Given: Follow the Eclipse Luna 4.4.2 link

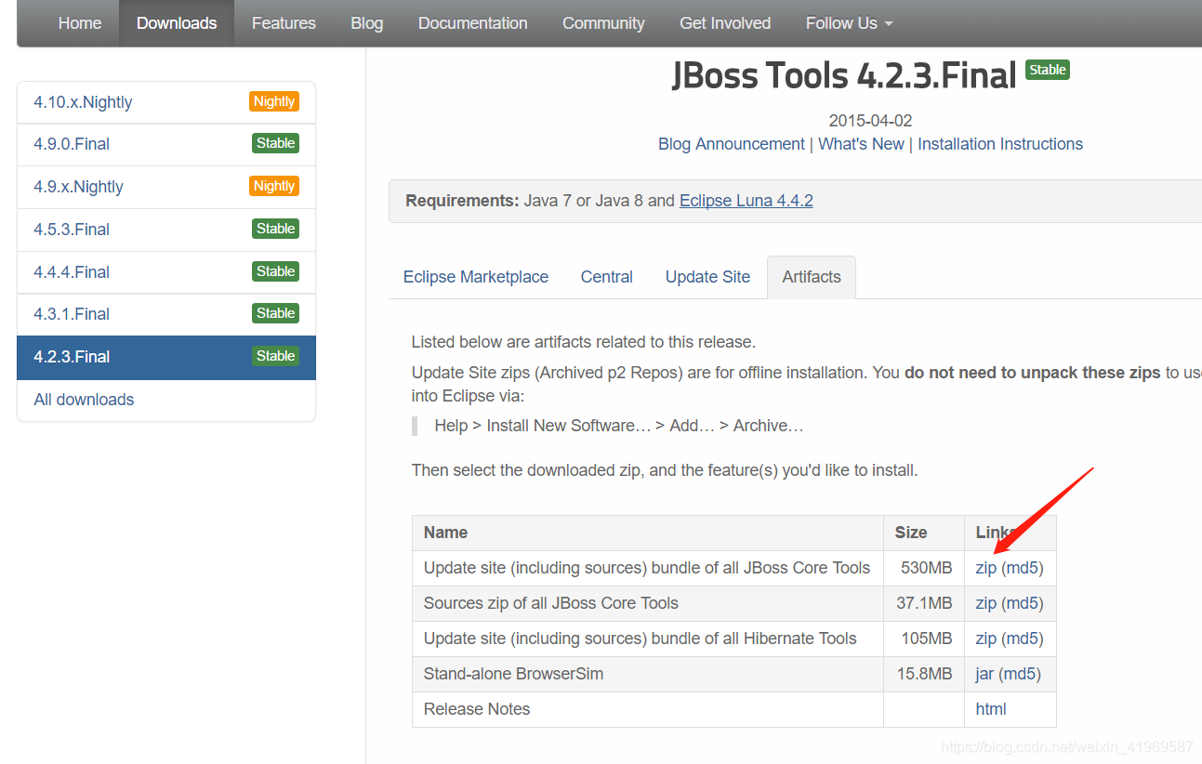Looking at the screenshot, I should click(x=746, y=201).
